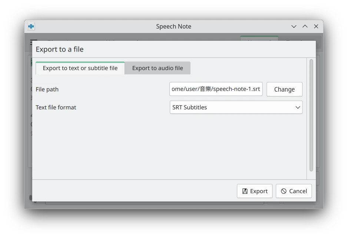Screen dimensions: 348x238
Task: Maximize the Speech Note window
Action: point(305,26)
